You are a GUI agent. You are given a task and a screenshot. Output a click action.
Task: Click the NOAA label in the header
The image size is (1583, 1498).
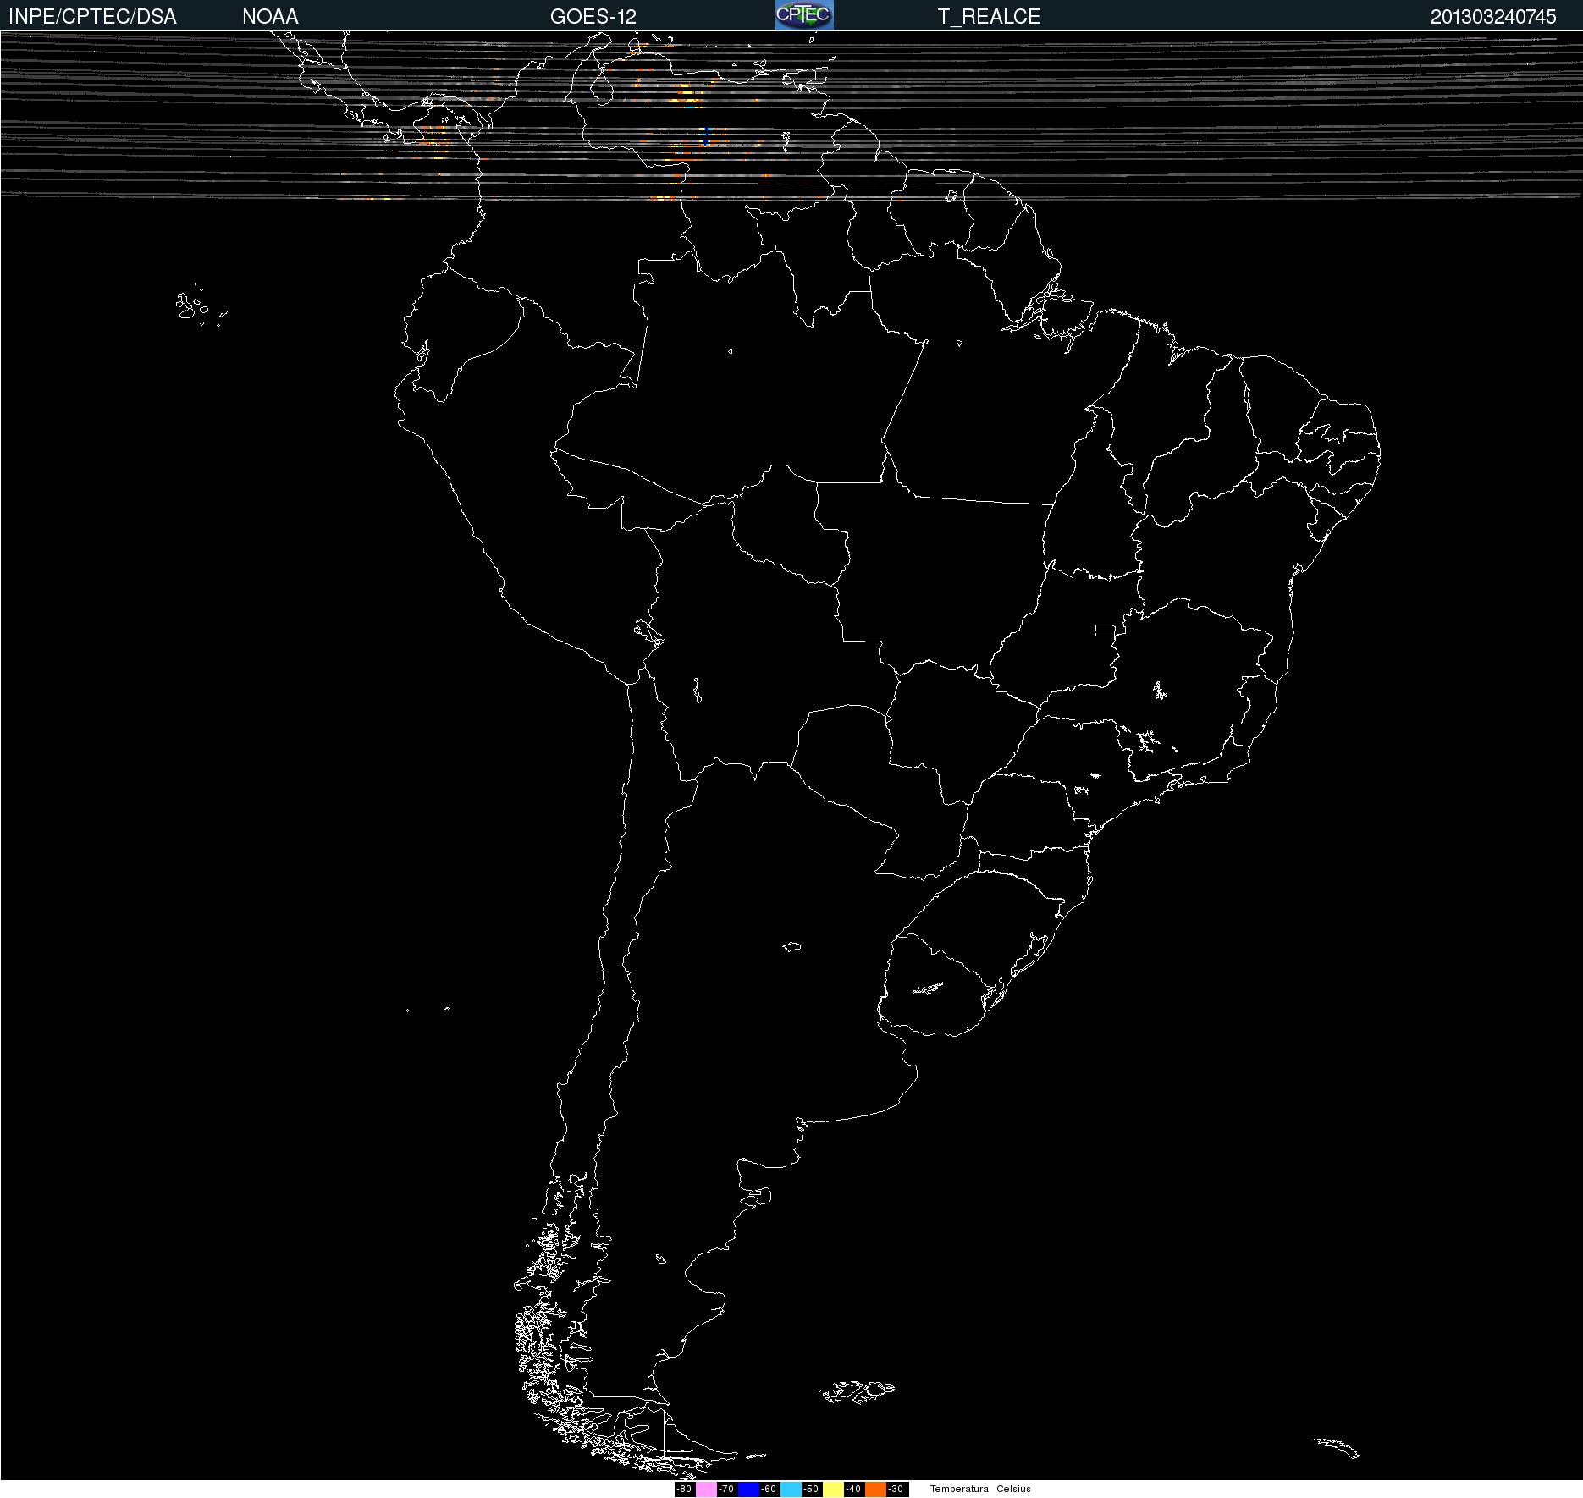pyautogui.click(x=270, y=16)
